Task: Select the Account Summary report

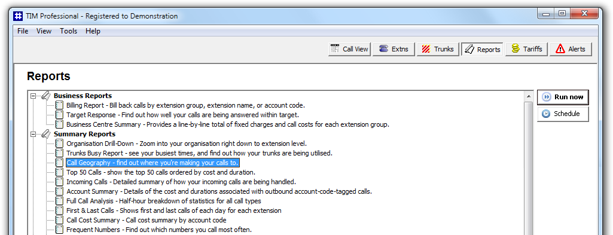Action: click(219, 191)
